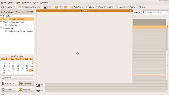Viewport: 169px width, 95px height.
Task: Click the cancel operation toolbar icon
Action: 50,7
